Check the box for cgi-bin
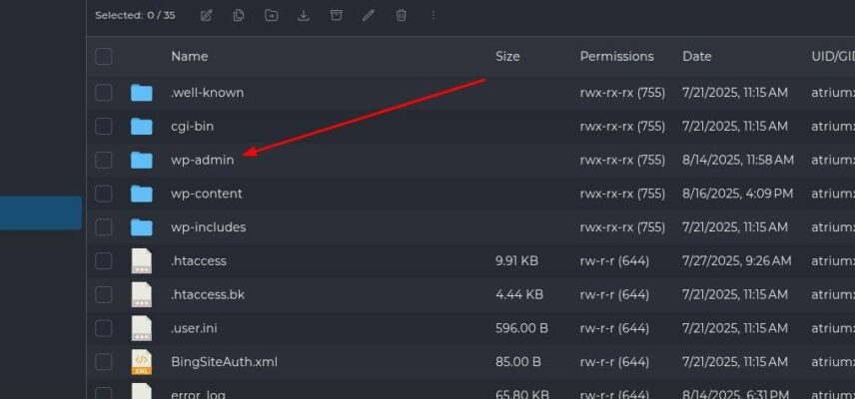The height and width of the screenshot is (399, 855). pyautogui.click(x=104, y=127)
